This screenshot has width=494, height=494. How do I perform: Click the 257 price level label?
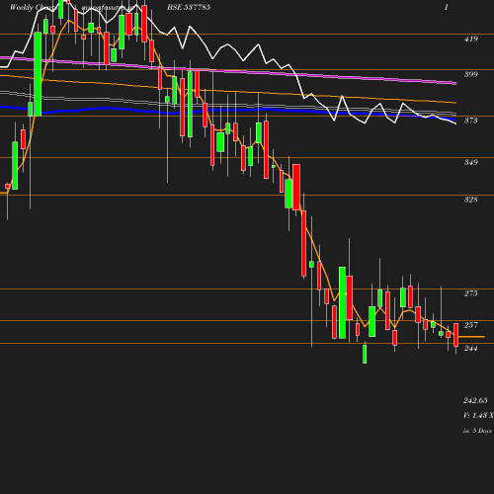[x=471, y=325]
